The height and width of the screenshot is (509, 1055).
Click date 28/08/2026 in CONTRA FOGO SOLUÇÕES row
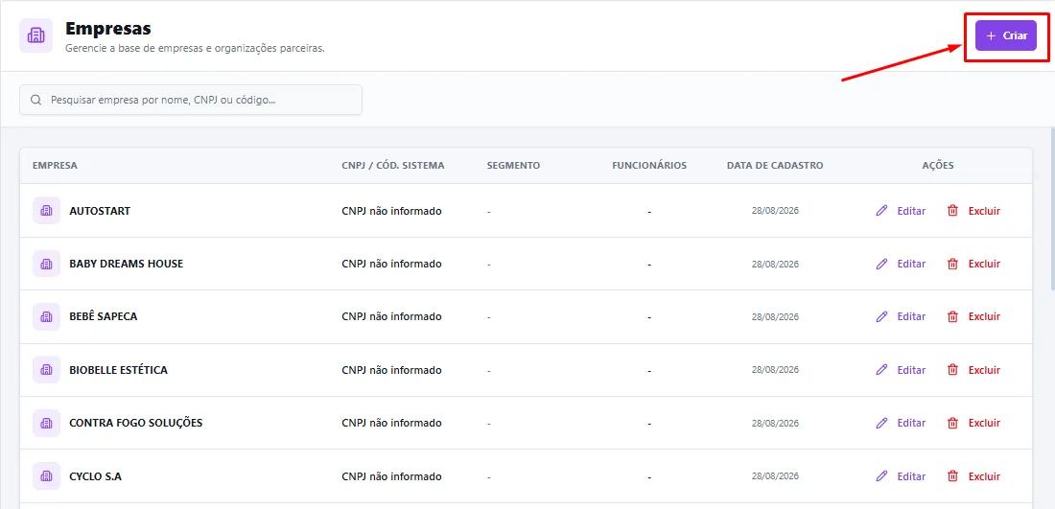pyautogui.click(x=775, y=423)
